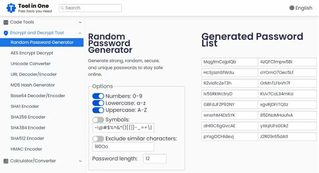Image resolution: width=319 pixels, height=173 pixels.
Task: Go to Base64 Decoder/Encoder tool
Action: 38,96
